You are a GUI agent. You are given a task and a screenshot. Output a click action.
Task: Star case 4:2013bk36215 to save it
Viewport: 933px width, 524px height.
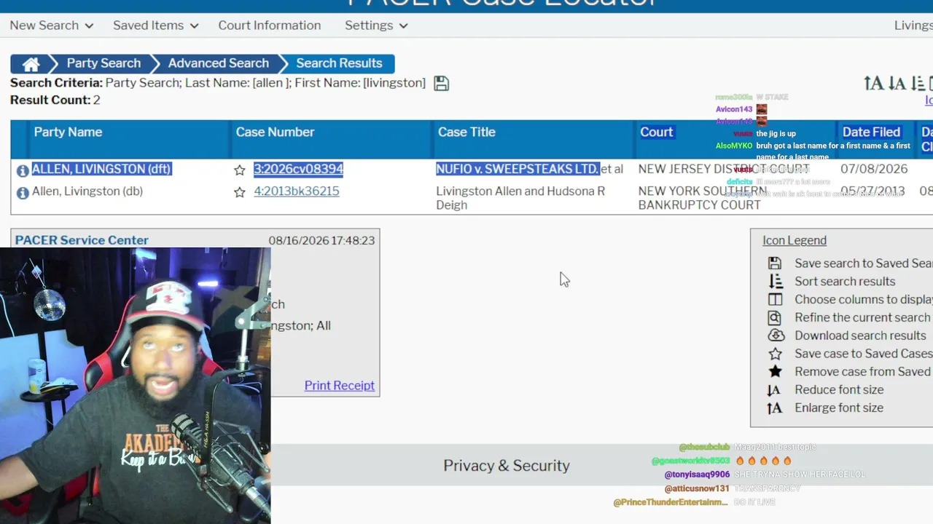(x=239, y=193)
